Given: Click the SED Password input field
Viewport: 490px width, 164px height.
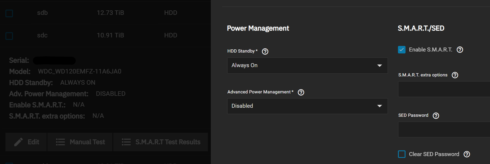Looking at the screenshot, I should [444, 130].
